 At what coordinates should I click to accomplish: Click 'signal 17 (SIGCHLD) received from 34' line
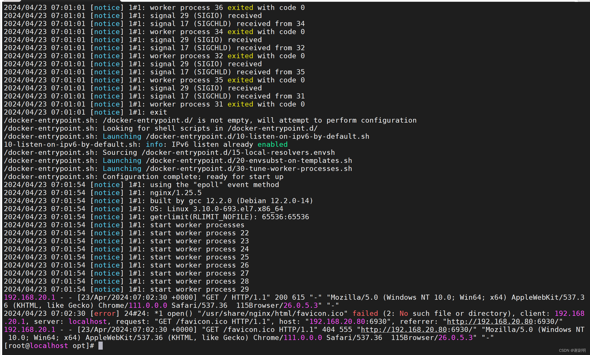(x=154, y=24)
